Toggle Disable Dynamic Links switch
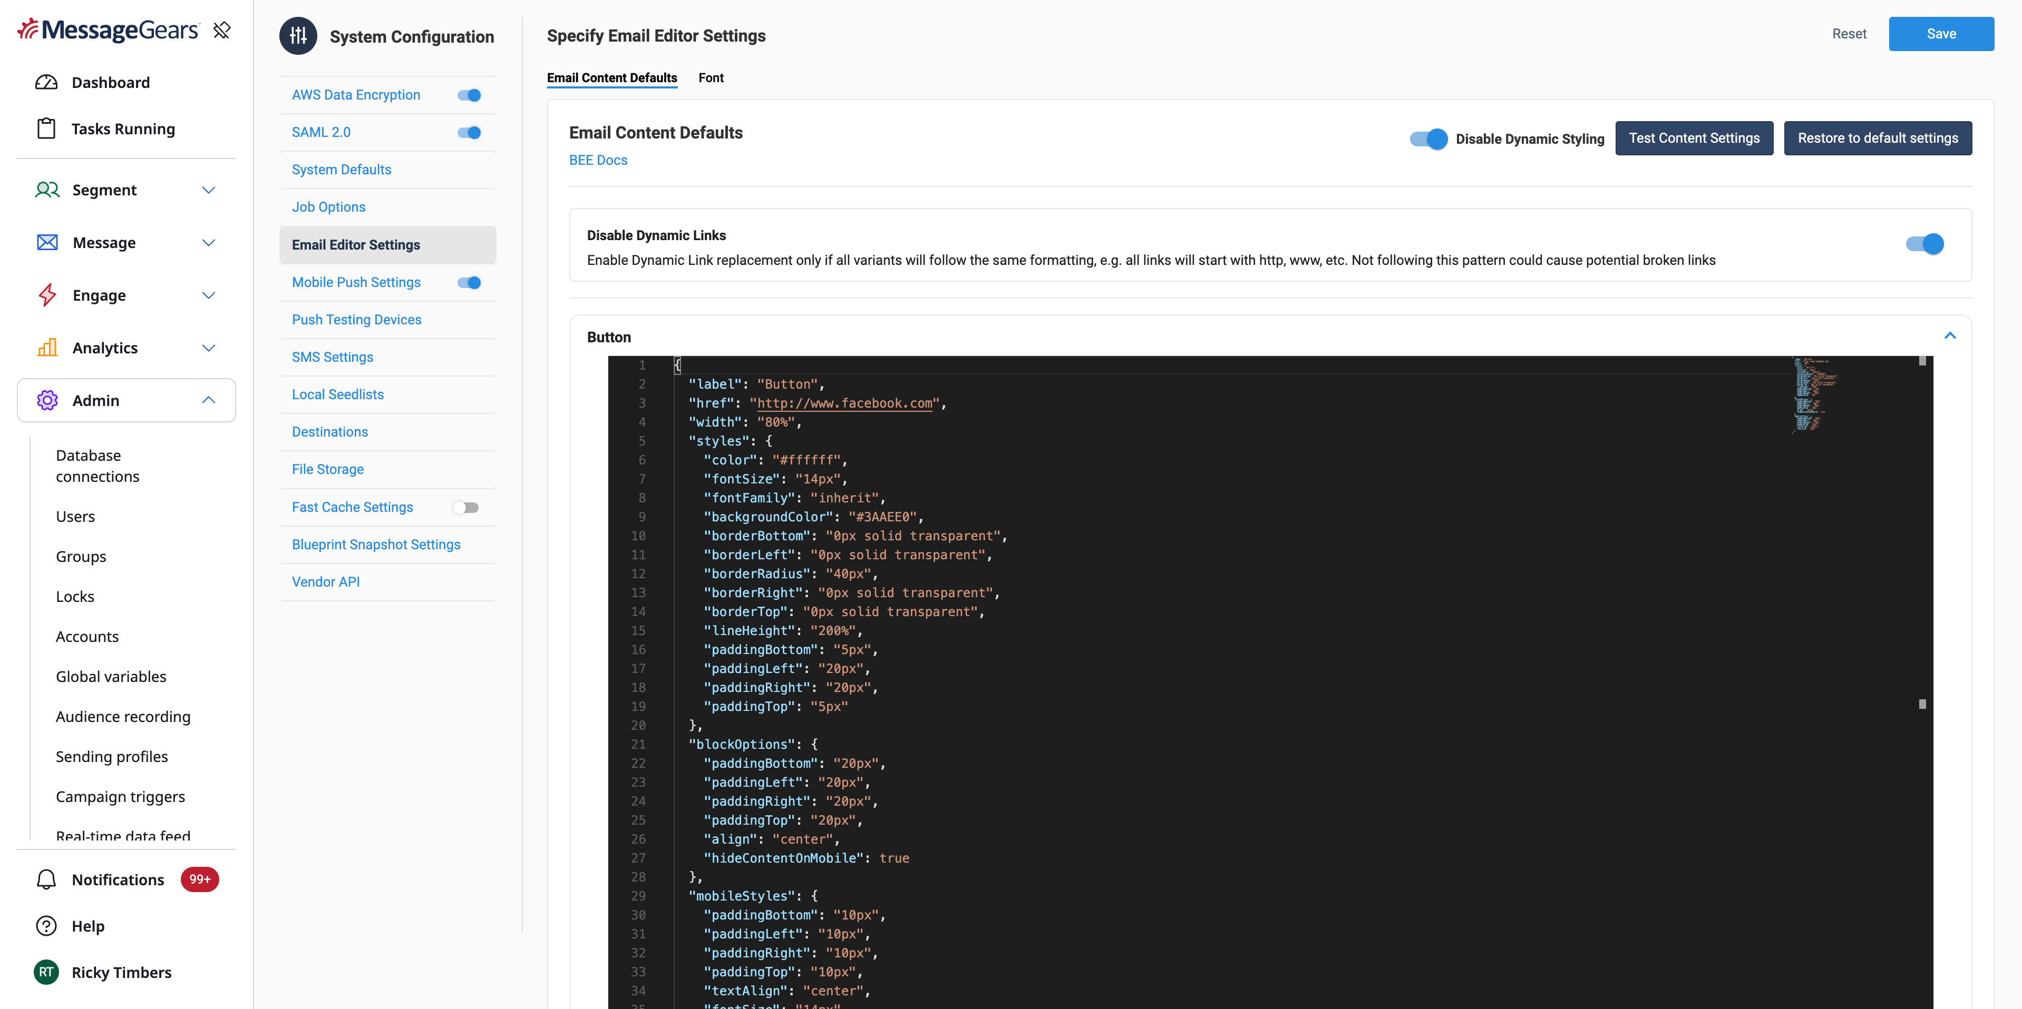 (x=1924, y=244)
